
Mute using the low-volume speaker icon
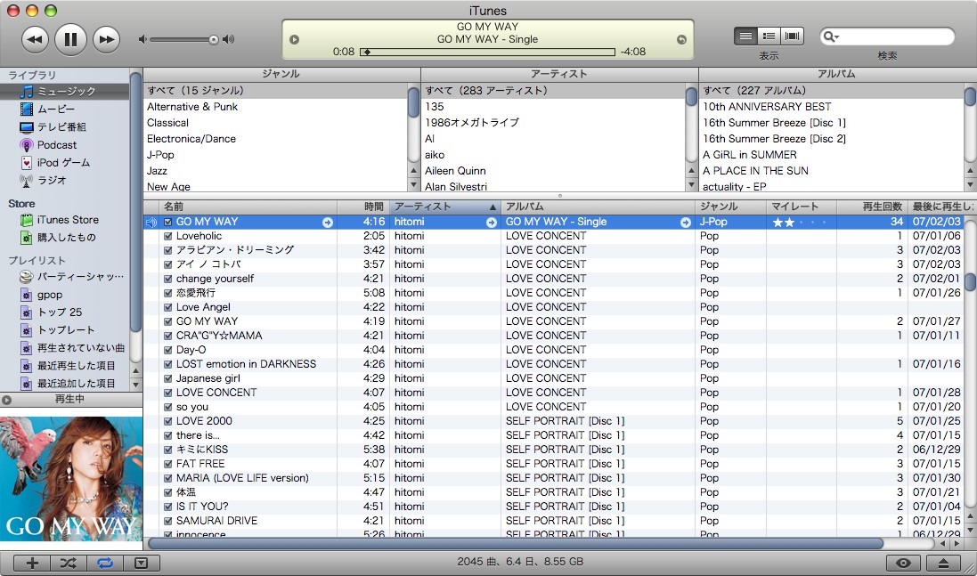point(142,40)
